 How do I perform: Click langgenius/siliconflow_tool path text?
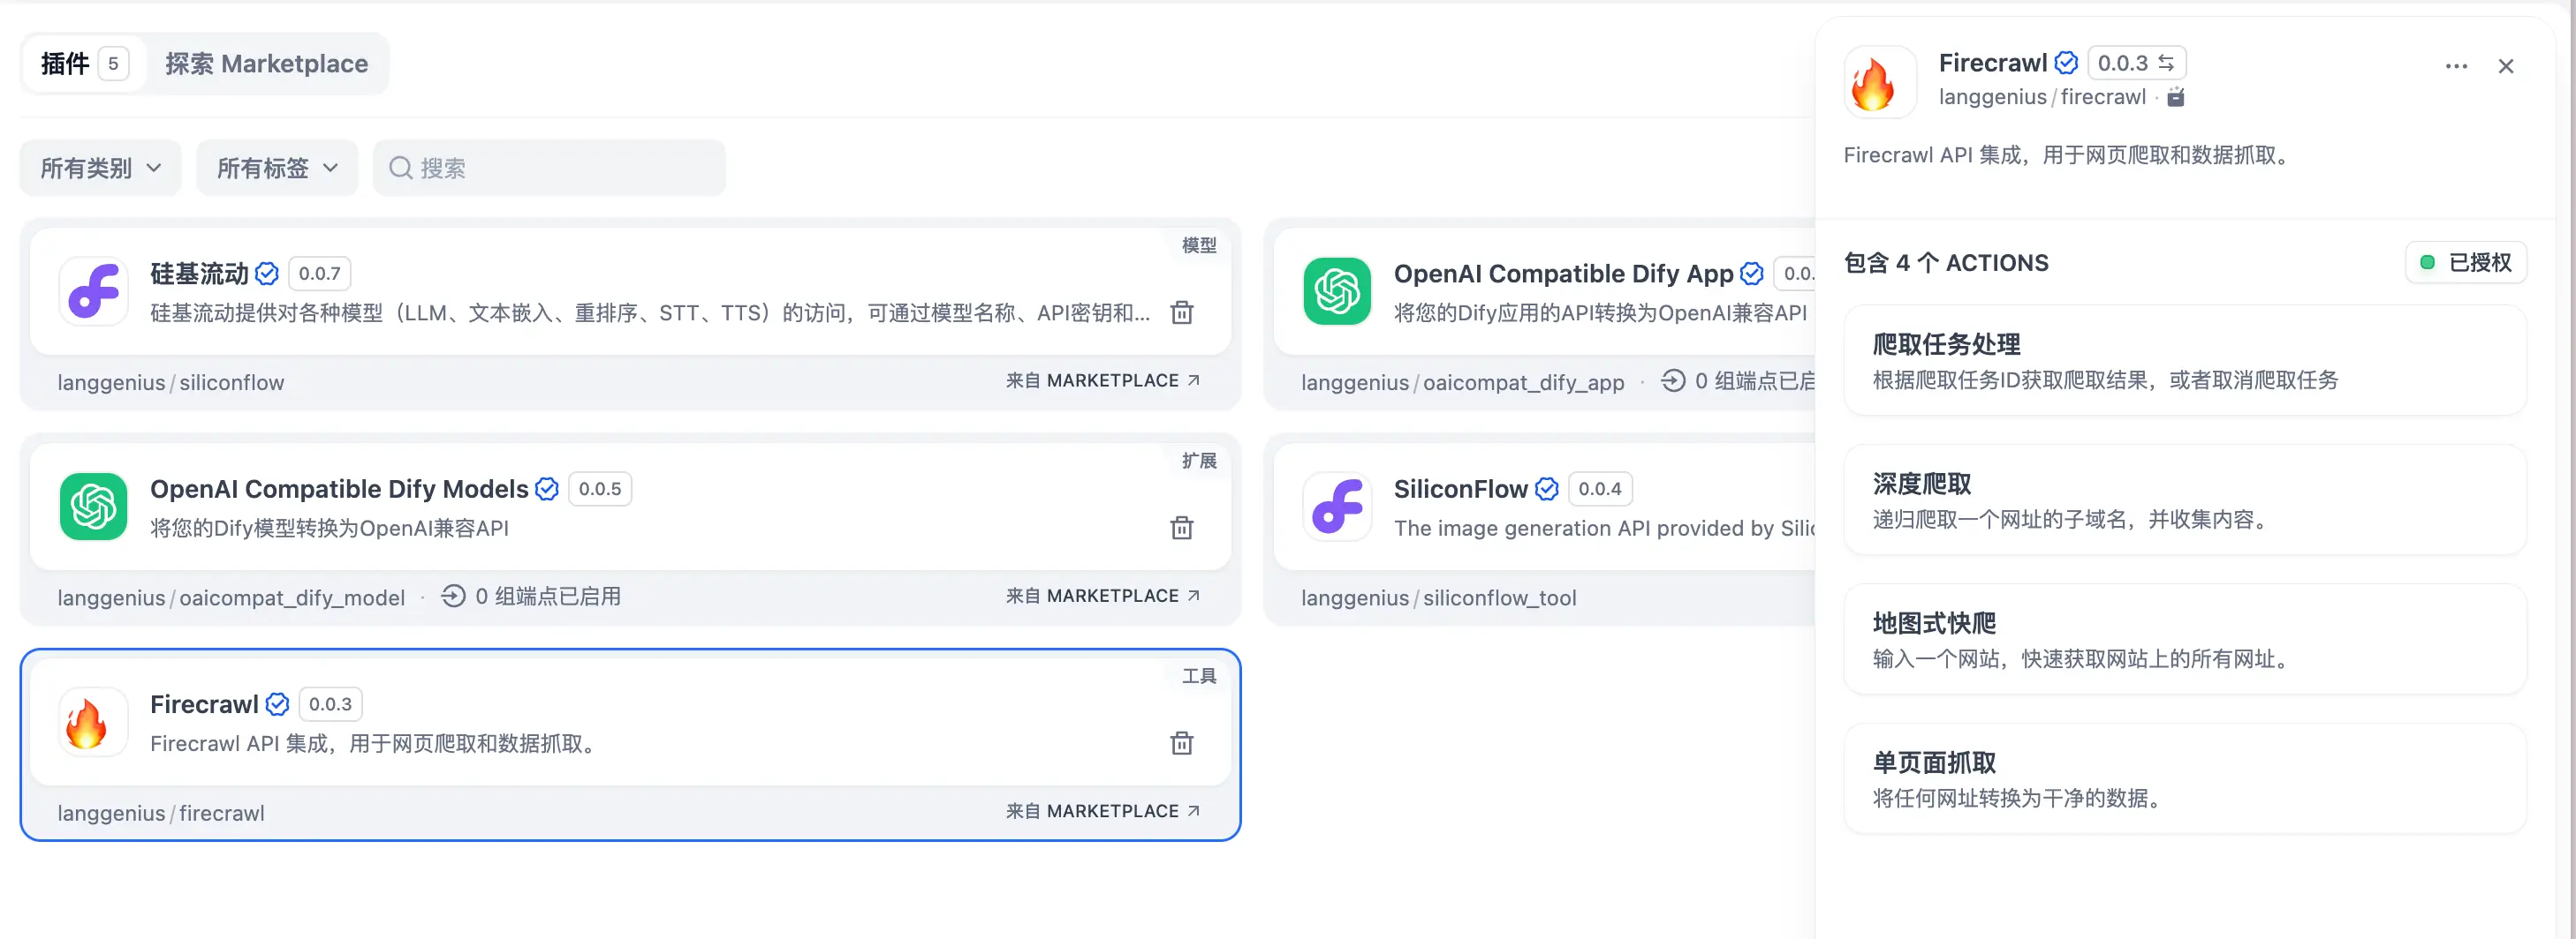pyautogui.click(x=1438, y=597)
